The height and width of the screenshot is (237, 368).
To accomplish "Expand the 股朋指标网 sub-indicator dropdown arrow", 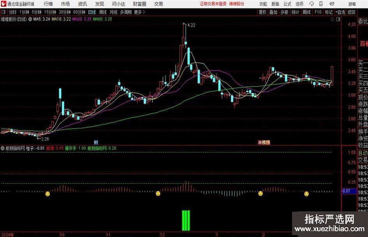I will click(x=3, y=148).
